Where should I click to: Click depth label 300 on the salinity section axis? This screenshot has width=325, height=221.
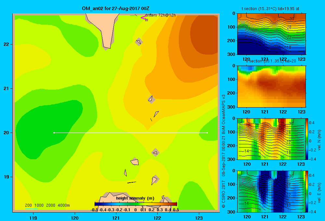point(231,107)
